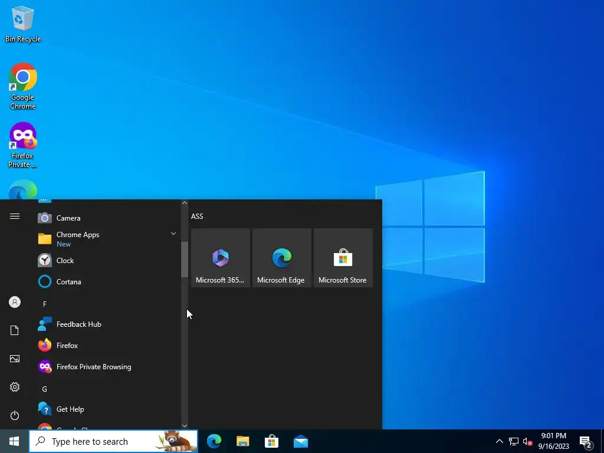Screen dimensions: 604x453
Task: Select the Bin Recycle desktop icon
Action: 23,24
